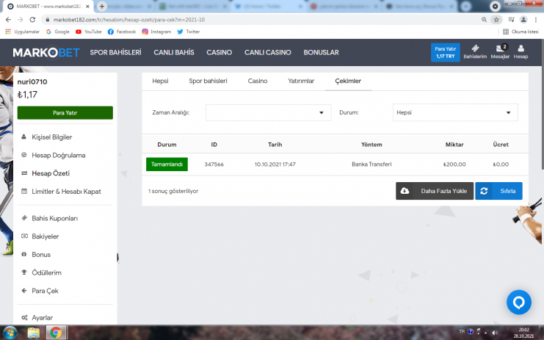Open Ödüllerim in sidebar
Image resolution: width=544 pixels, height=340 pixels.
[46, 272]
